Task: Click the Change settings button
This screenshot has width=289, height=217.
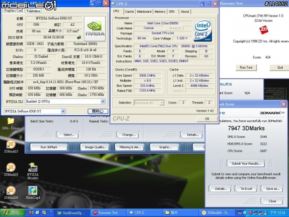Action: click(128, 135)
